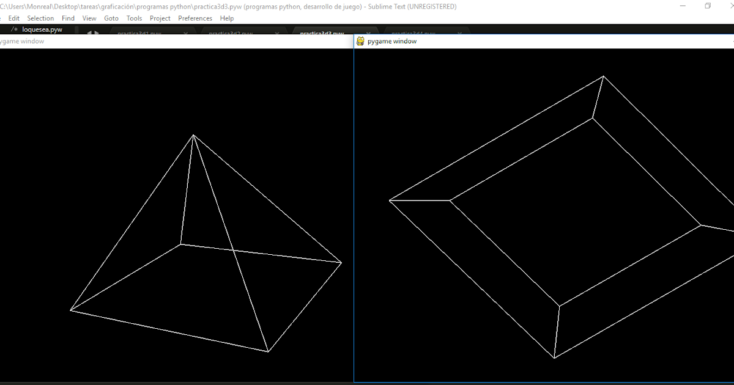Close the practica3d4.pyw tab
This screenshot has height=385, width=734.
coord(459,34)
